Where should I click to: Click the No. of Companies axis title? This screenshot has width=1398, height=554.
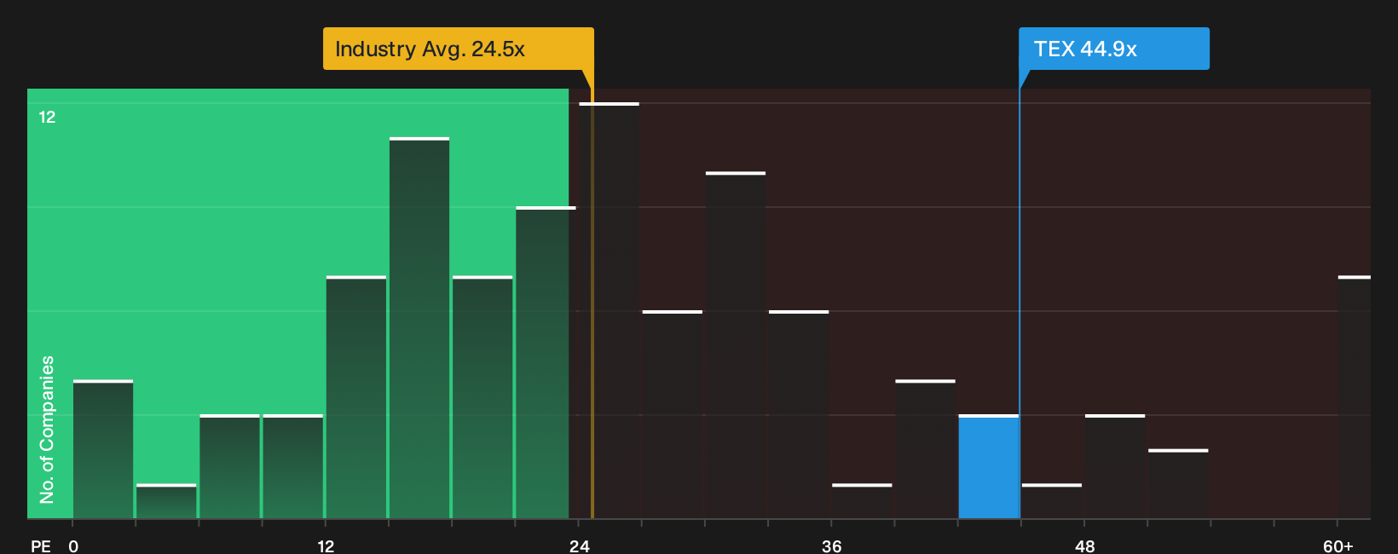[47, 430]
